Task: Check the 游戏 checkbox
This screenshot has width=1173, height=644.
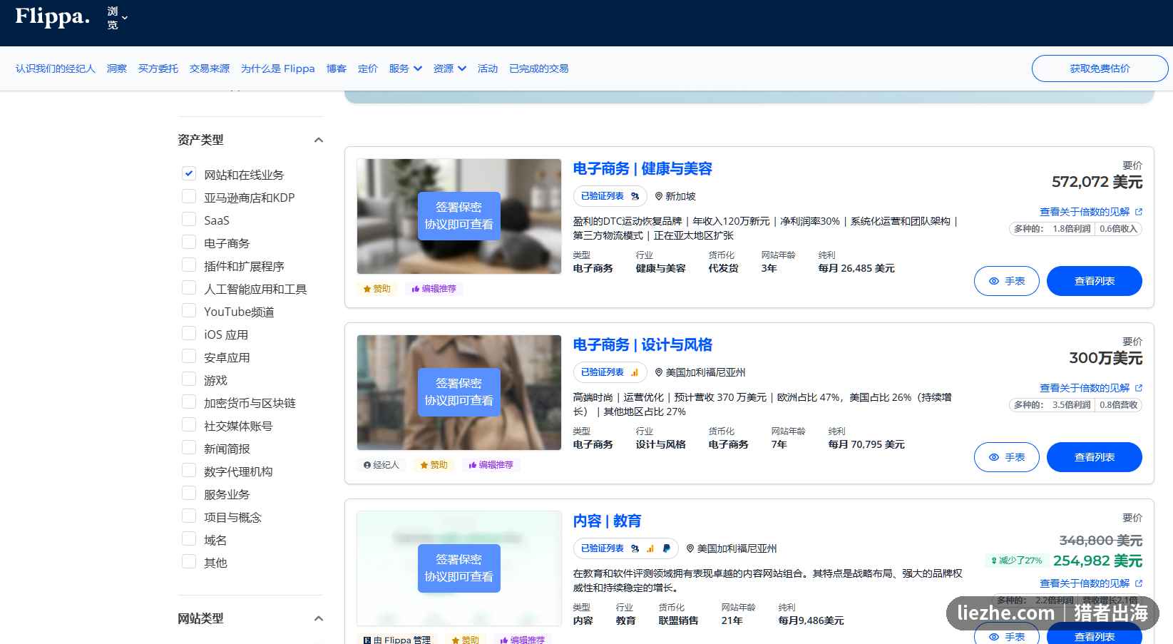Action: (x=189, y=379)
